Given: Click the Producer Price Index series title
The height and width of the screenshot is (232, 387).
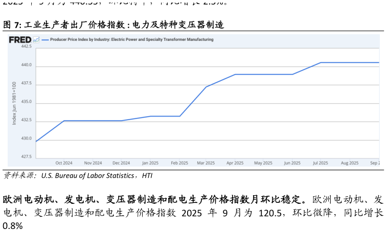Looking at the screenshot, I should (x=131, y=40).
